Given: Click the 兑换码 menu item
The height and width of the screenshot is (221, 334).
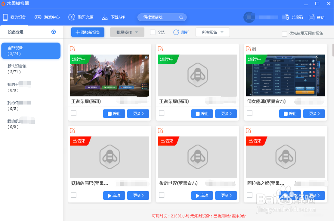Looking at the screenshot, I should [x=297, y=17].
